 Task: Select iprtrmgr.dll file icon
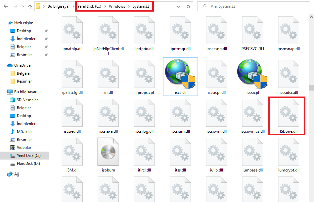(180, 30)
